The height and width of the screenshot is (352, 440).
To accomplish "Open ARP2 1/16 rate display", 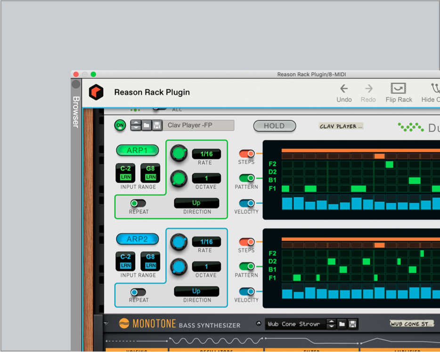I will 206,241.
